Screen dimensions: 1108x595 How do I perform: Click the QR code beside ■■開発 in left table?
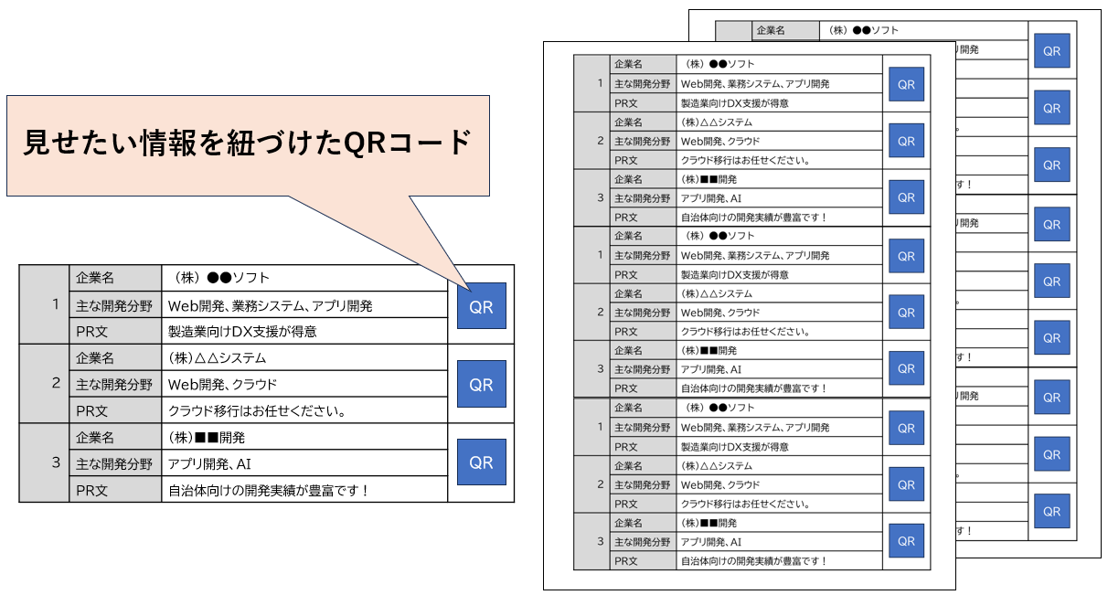481,462
